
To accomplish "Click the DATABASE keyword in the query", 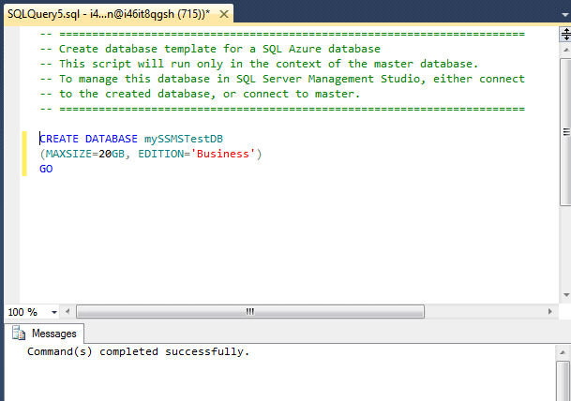I will pos(111,139).
